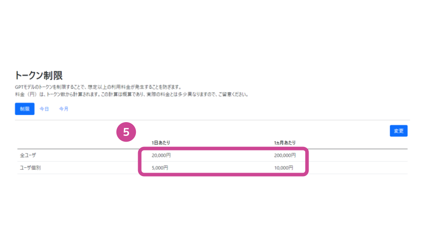This screenshot has height=239, width=425.
Task: Select the 200,000円 monthly all-user limit
Action: 285,155
